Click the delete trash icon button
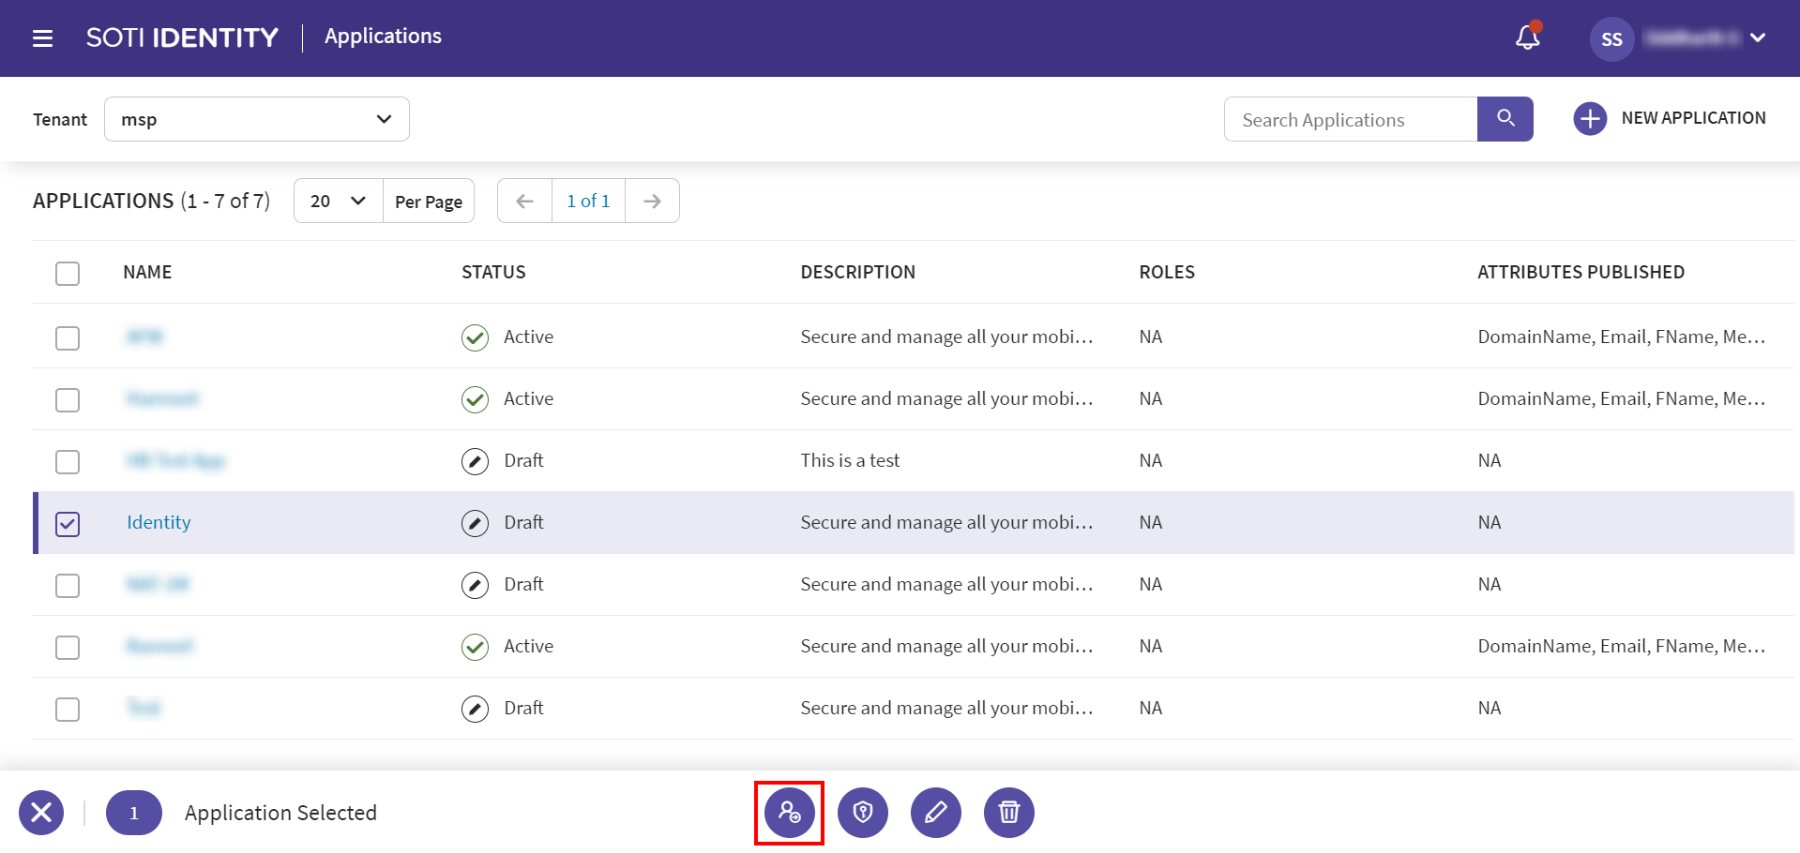This screenshot has width=1800, height=853. (1008, 812)
